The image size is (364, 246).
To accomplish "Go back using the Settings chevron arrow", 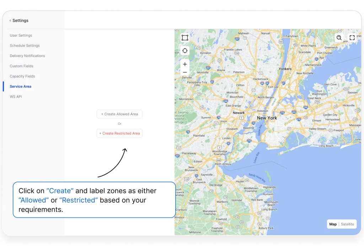I will [10, 20].
